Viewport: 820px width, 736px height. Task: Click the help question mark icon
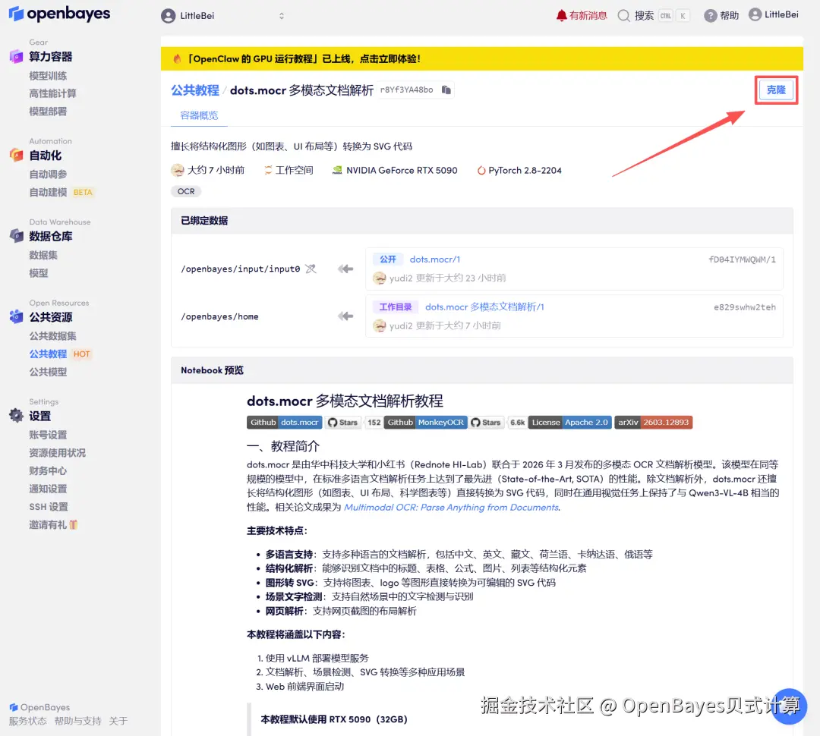tap(710, 16)
